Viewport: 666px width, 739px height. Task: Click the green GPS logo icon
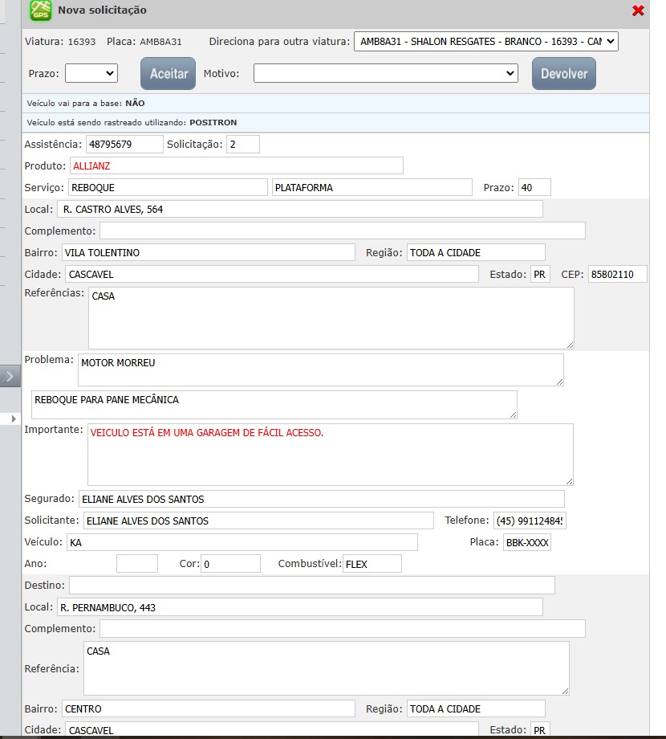(40, 10)
